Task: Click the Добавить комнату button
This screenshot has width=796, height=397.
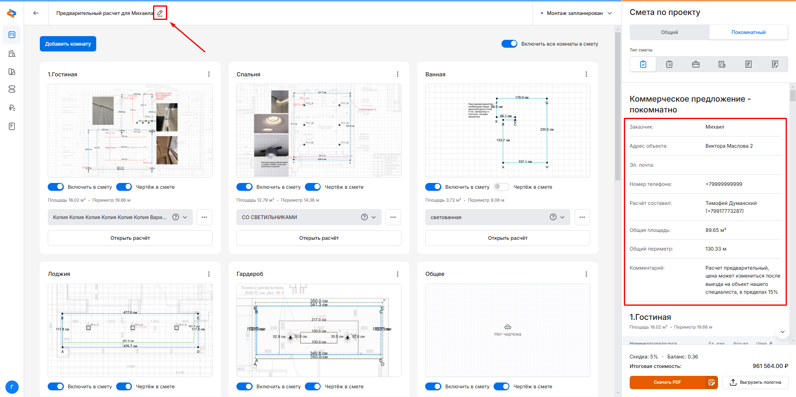Action: pyautogui.click(x=68, y=44)
